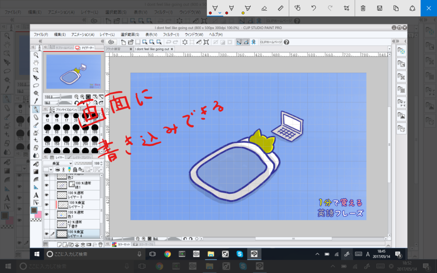The image size is (437, 273).
Task: Crop the sketch with the crop icon
Action: point(347,8)
